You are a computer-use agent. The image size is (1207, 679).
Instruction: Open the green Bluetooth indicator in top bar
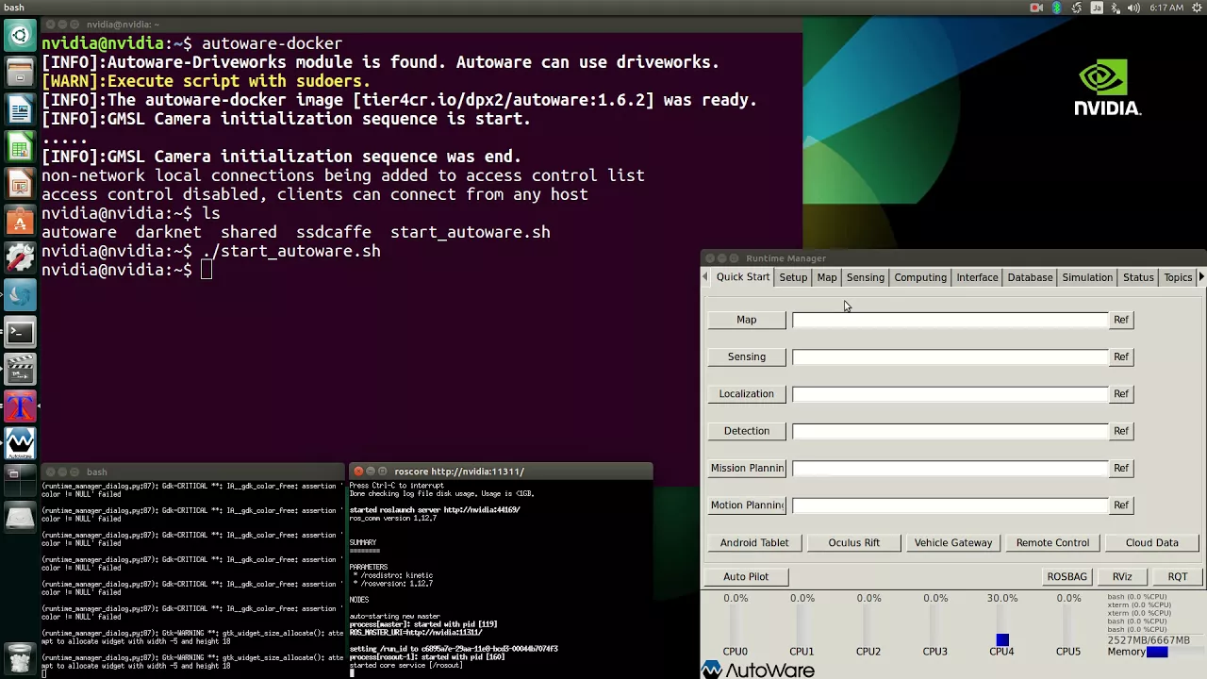[x=1056, y=8]
